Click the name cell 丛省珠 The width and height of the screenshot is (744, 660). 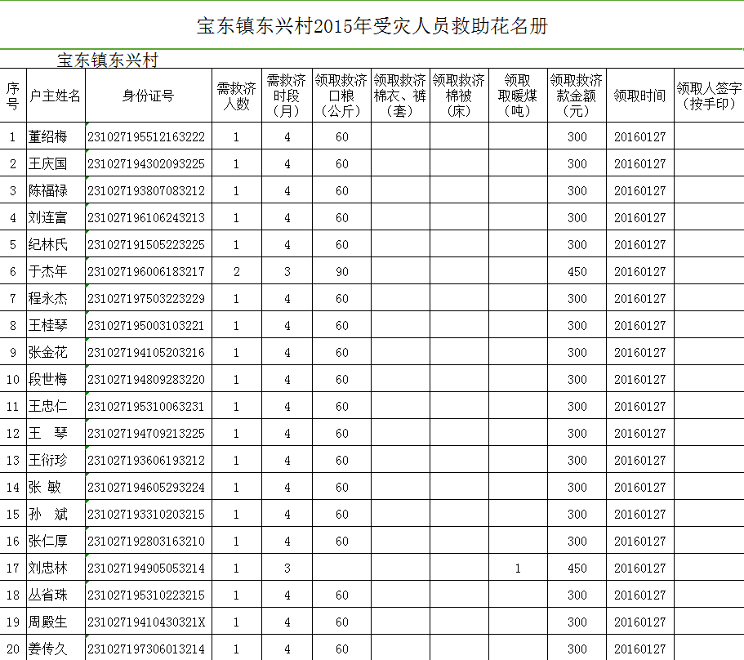pos(56,595)
